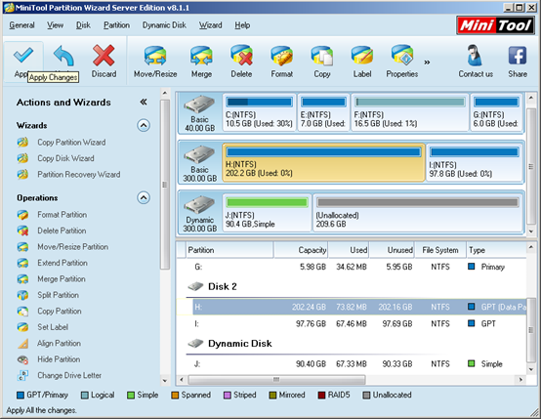Click the disk map scroll down arrow
Image resolution: width=541 pixels, height=419 pixels.
coord(531,231)
